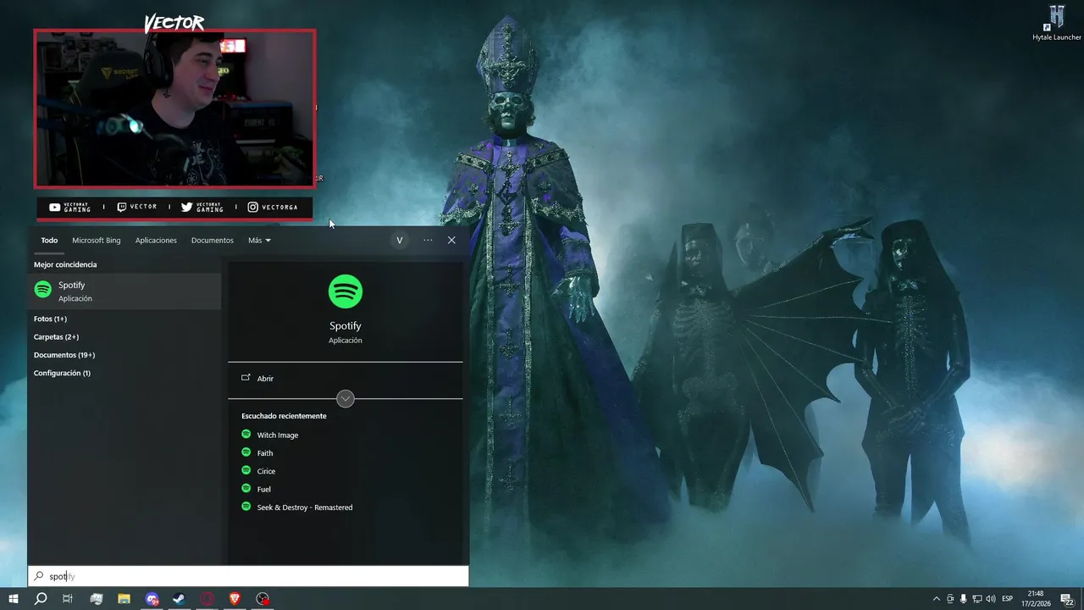Open File Explorer from the taskbar
The image size is (1084, 610).
click(x=124, y=599)
